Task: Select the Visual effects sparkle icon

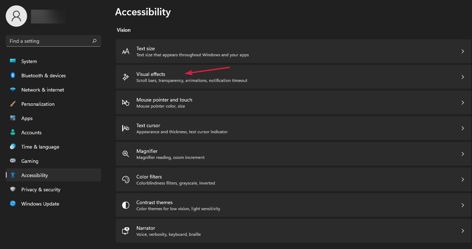Action: [125, 77]
